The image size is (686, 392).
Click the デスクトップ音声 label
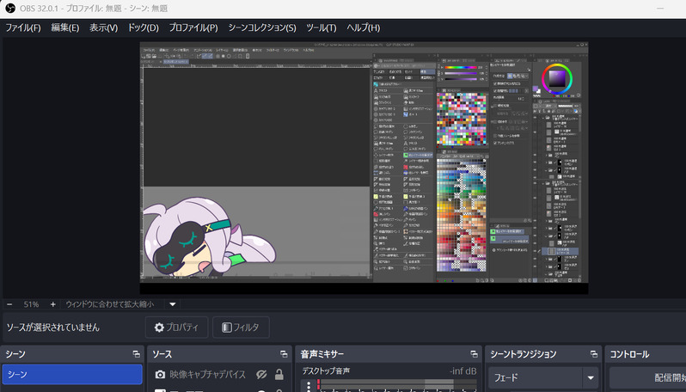(326, 371)
